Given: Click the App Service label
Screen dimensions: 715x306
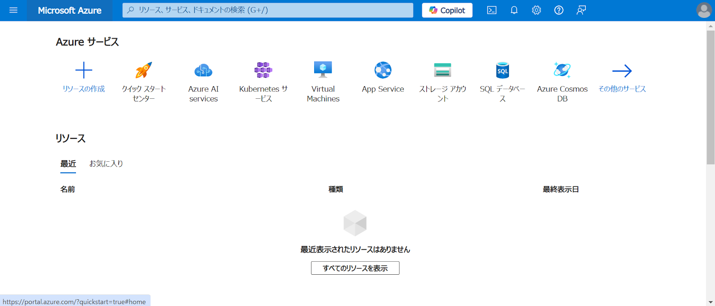Looking at the screenshot, I should pos(383,89).
